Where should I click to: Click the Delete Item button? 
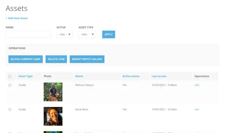point(56,59)
